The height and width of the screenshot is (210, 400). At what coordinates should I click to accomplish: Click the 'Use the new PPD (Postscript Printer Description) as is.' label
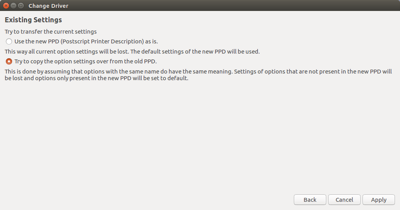click(x=86, y=41)
